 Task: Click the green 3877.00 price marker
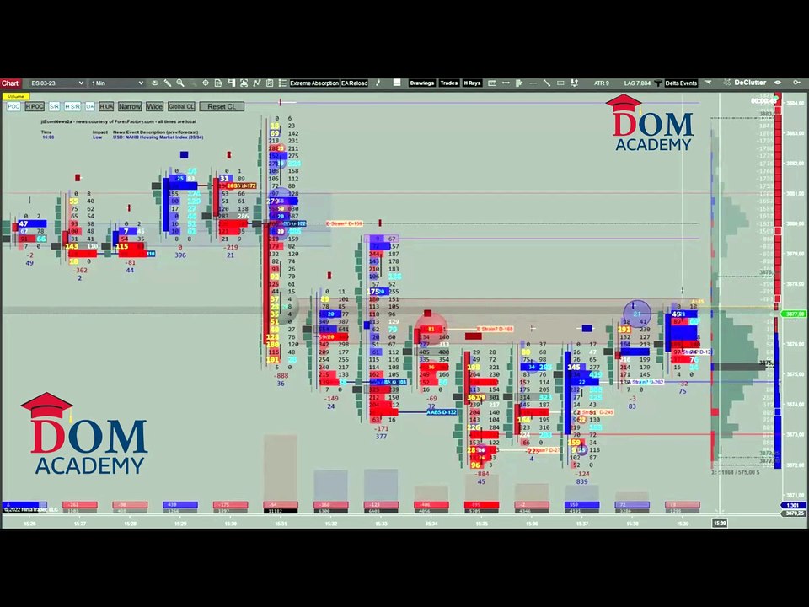click(x=793, y=314)
